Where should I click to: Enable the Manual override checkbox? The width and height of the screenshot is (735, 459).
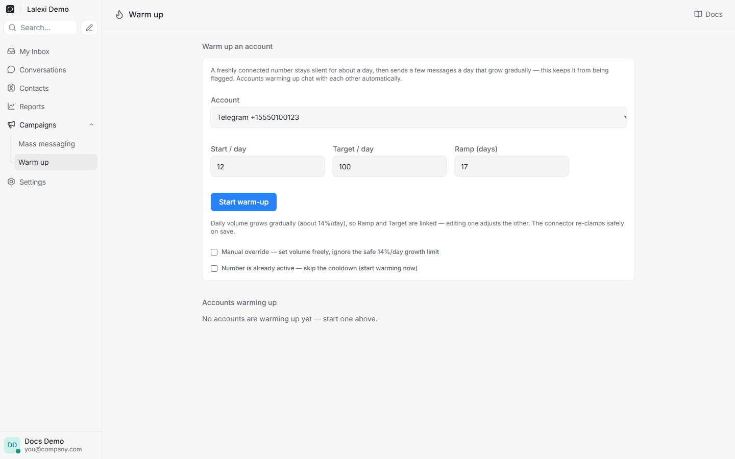point(214,252)
